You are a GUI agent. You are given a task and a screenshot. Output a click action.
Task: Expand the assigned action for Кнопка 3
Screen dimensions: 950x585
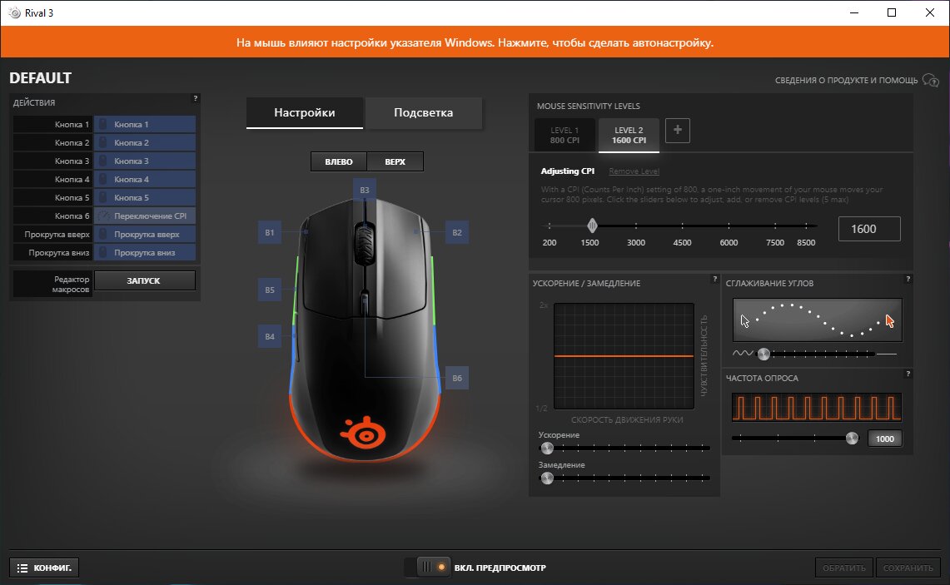coord(145,161)
